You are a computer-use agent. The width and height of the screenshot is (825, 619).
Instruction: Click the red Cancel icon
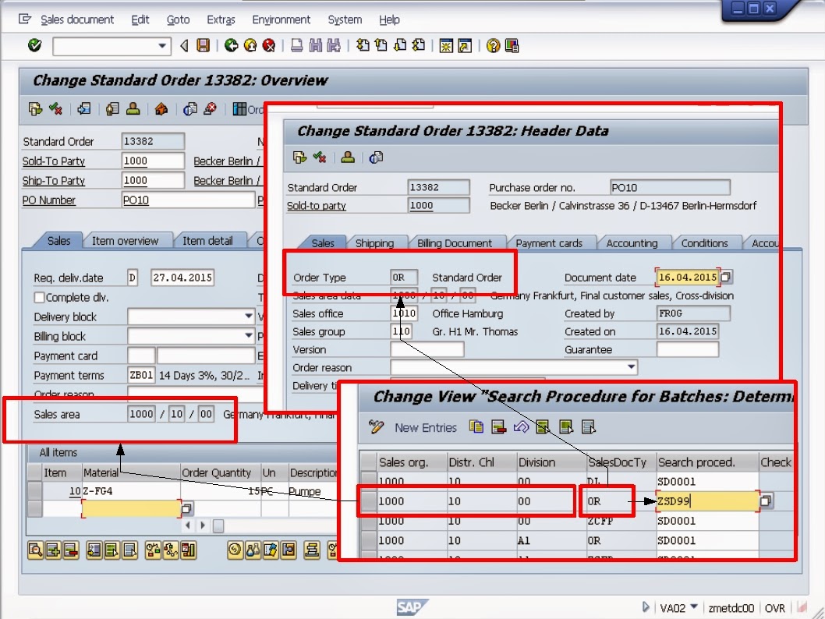(269, 46)
